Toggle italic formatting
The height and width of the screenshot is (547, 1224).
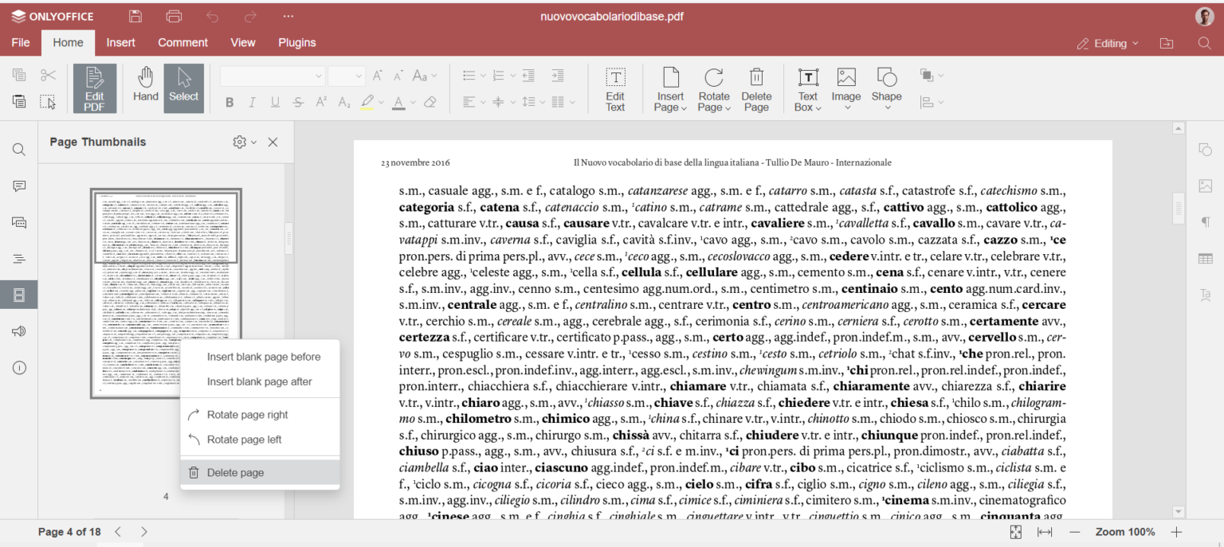251,102
